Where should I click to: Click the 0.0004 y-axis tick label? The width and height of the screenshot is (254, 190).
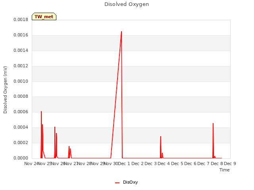21,127
